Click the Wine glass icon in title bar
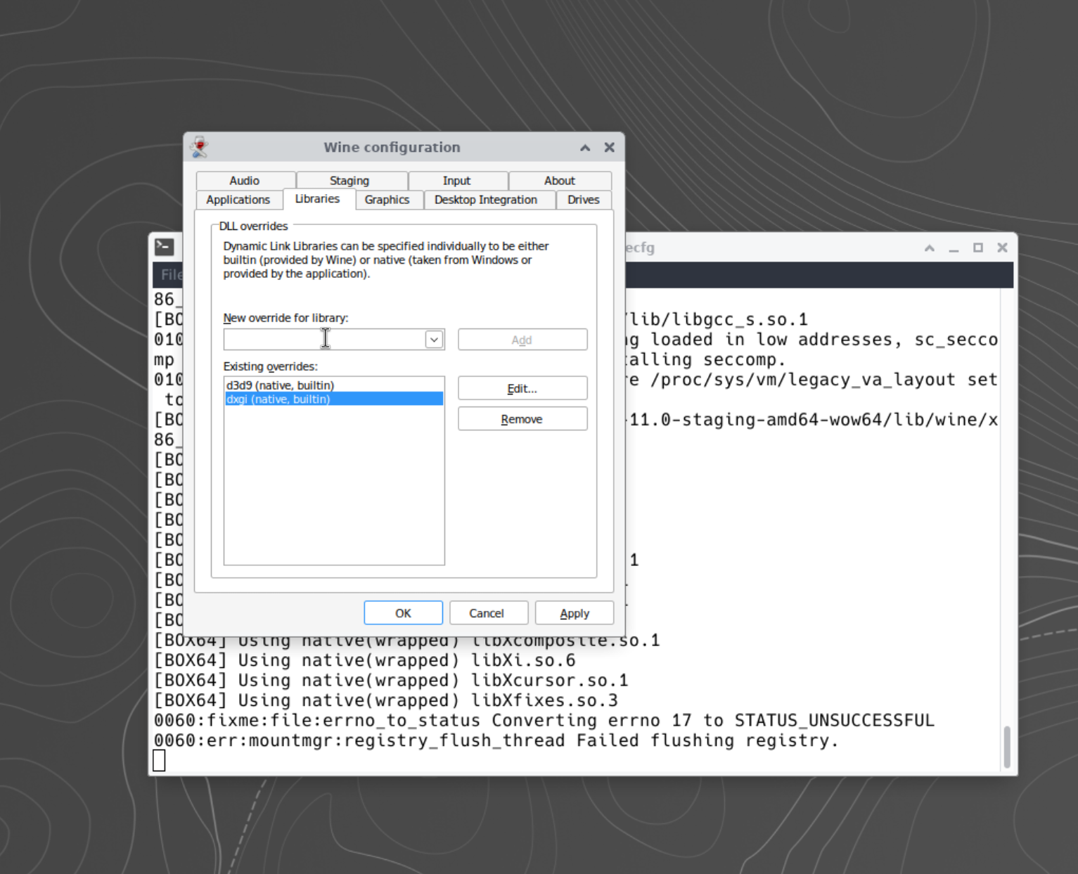 [200, 147]
